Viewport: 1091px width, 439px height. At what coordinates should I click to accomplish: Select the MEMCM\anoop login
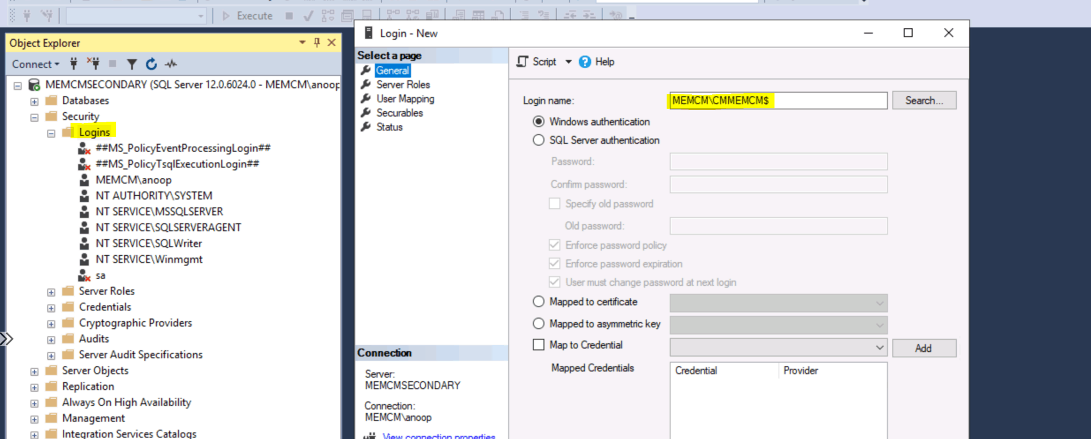pyautogui.click(x=134, y=180)
